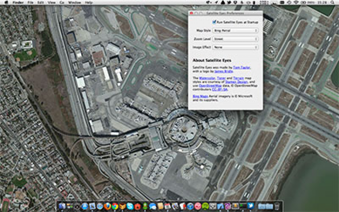
Task: Launch Firefox from the Dock
Action: [x=107, y=206]
